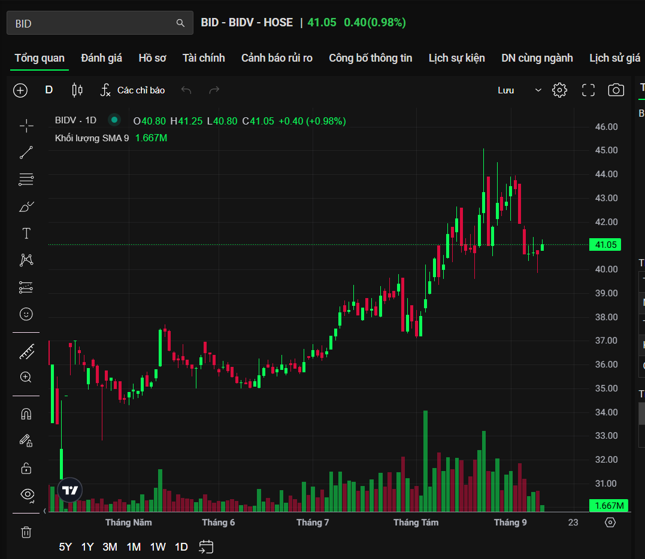The width and height of the screenshot is (645, 559).
Task: Switch to the Tài chính tab
Action: pyautogui.click(x=204, y=58)
